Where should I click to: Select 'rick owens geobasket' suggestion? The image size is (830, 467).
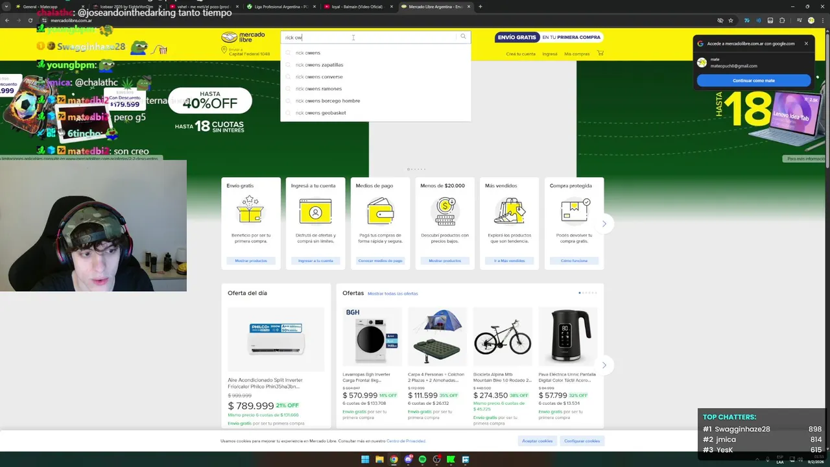(375, 113)
